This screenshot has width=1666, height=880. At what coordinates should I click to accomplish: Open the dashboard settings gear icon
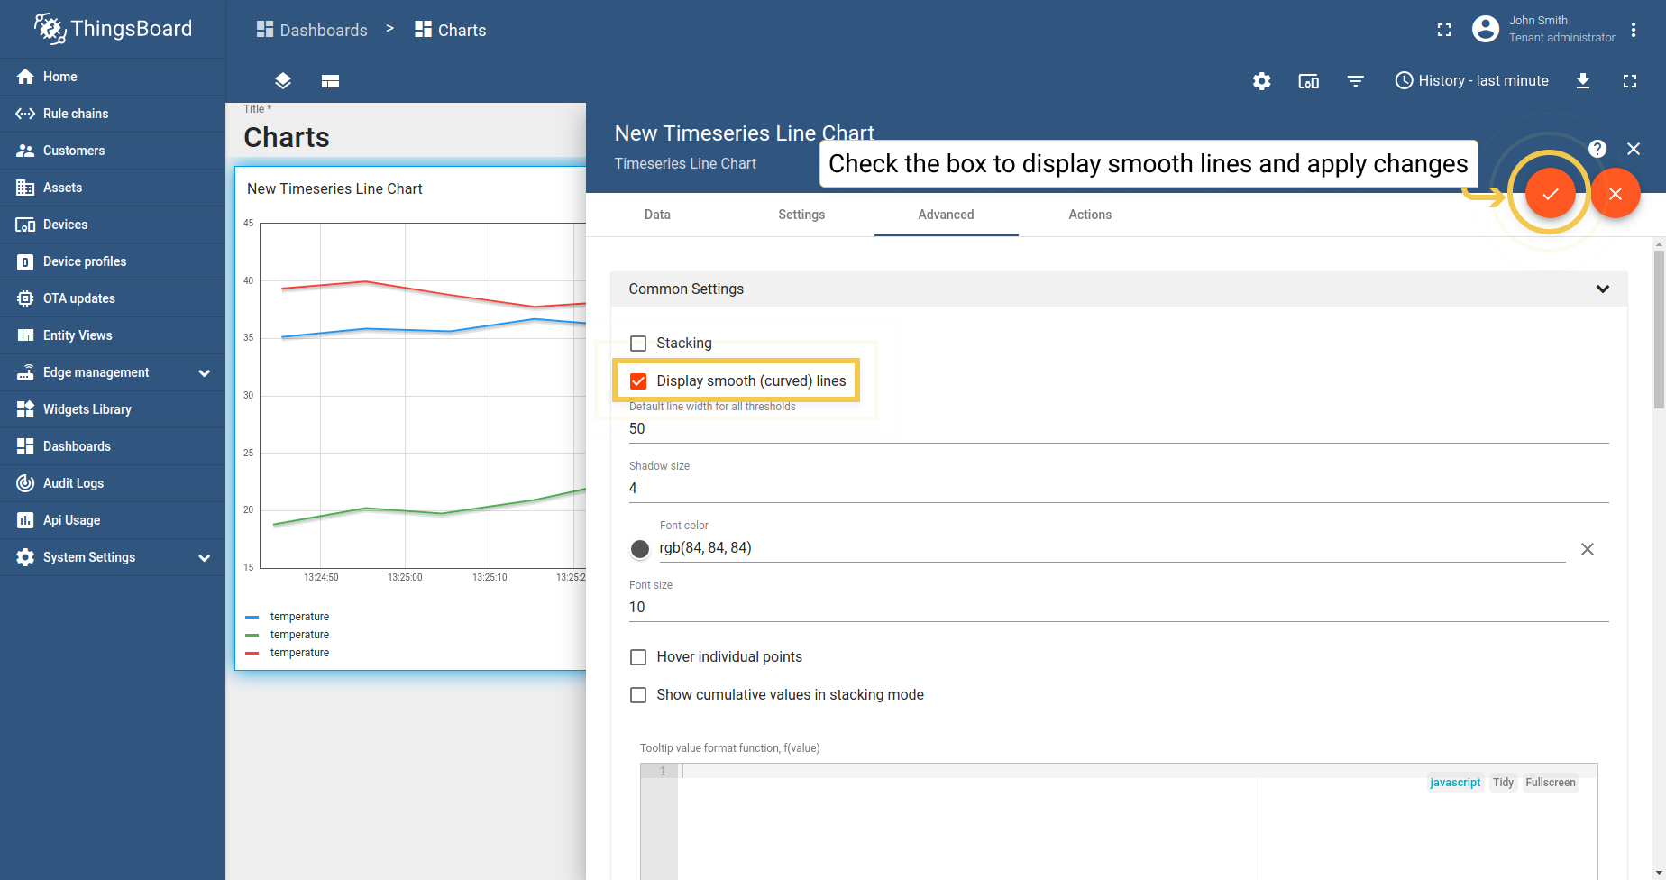(x=1261, y=81)
